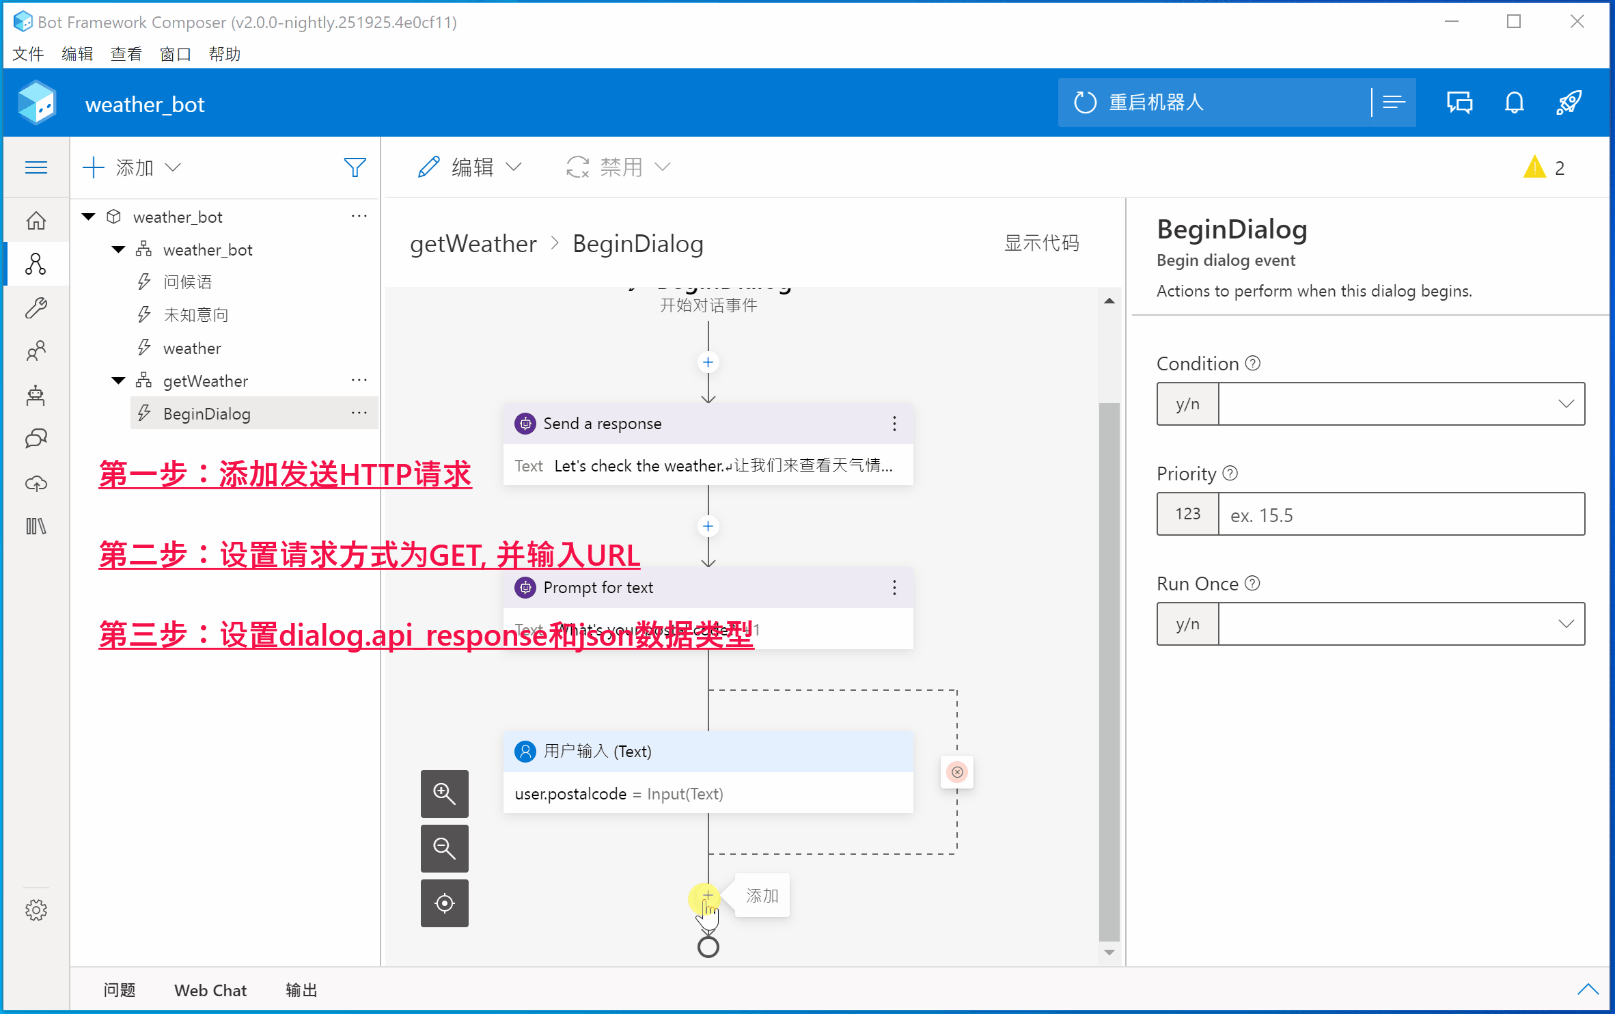This screenshot has width=1615, height=1014.
Task: Open Send a response options menu
Action: (894, 424)
